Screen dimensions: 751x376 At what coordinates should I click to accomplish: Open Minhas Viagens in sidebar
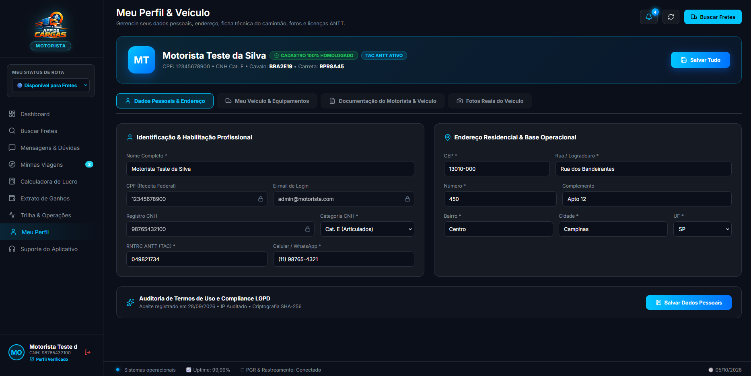pos(51,164)
